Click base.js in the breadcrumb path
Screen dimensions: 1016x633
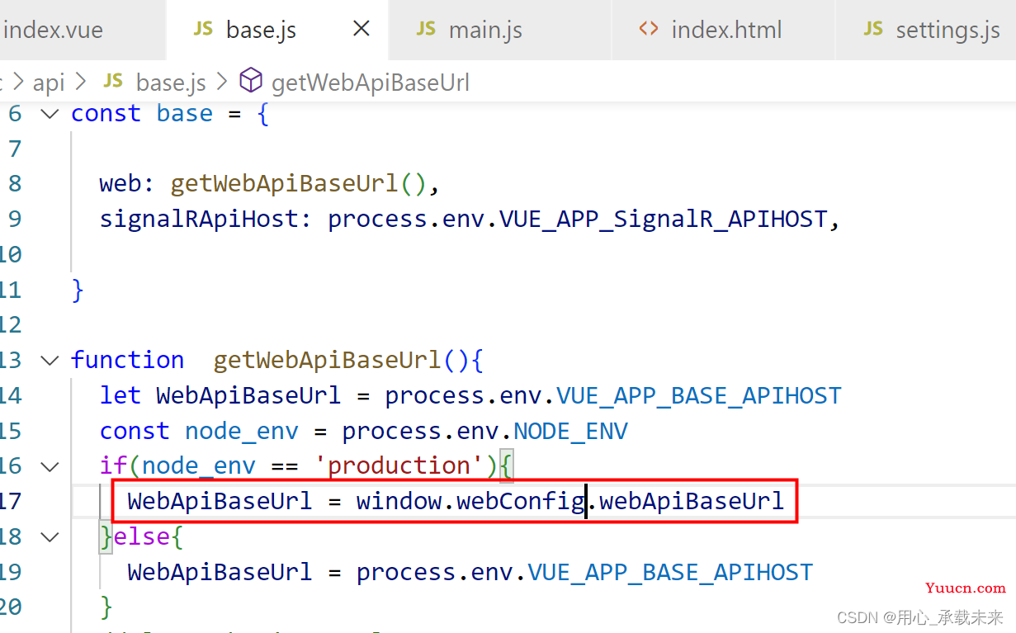pyautogui.click(x=171, y=83)
